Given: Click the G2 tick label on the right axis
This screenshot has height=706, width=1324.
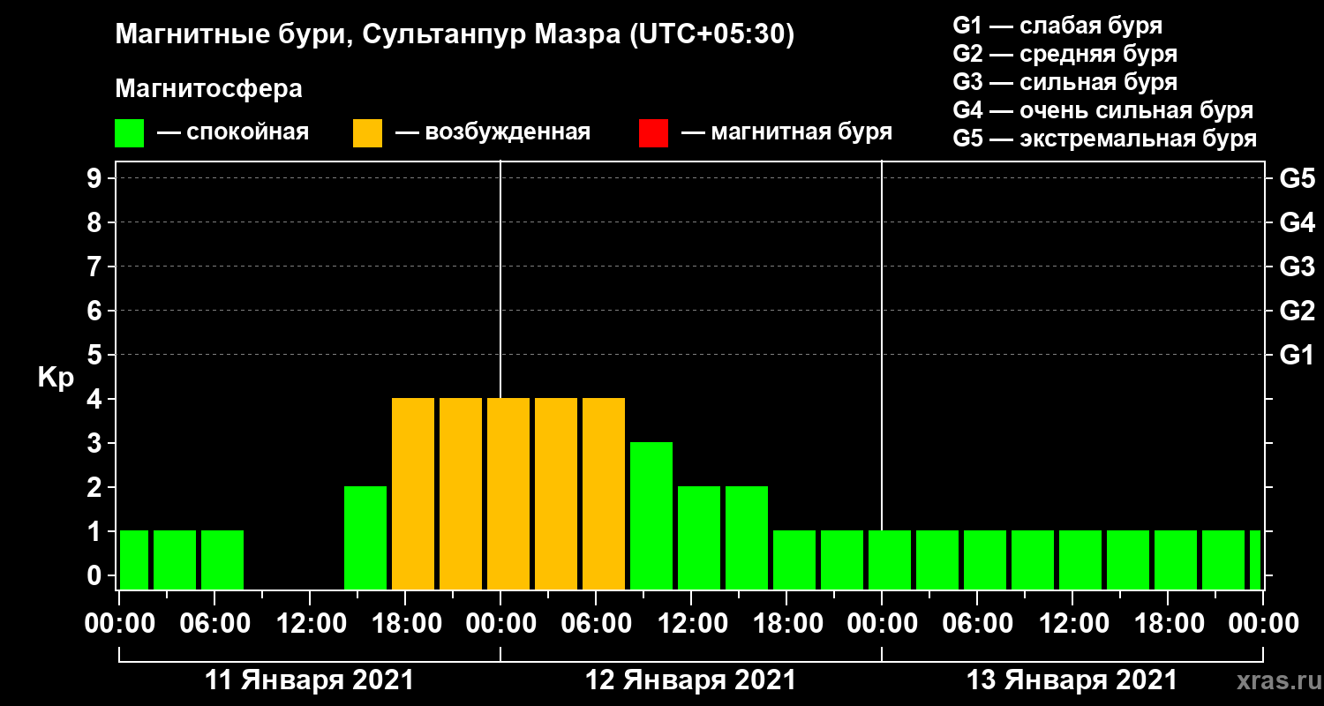Looking at the screenshot, I should [1297, 311].
